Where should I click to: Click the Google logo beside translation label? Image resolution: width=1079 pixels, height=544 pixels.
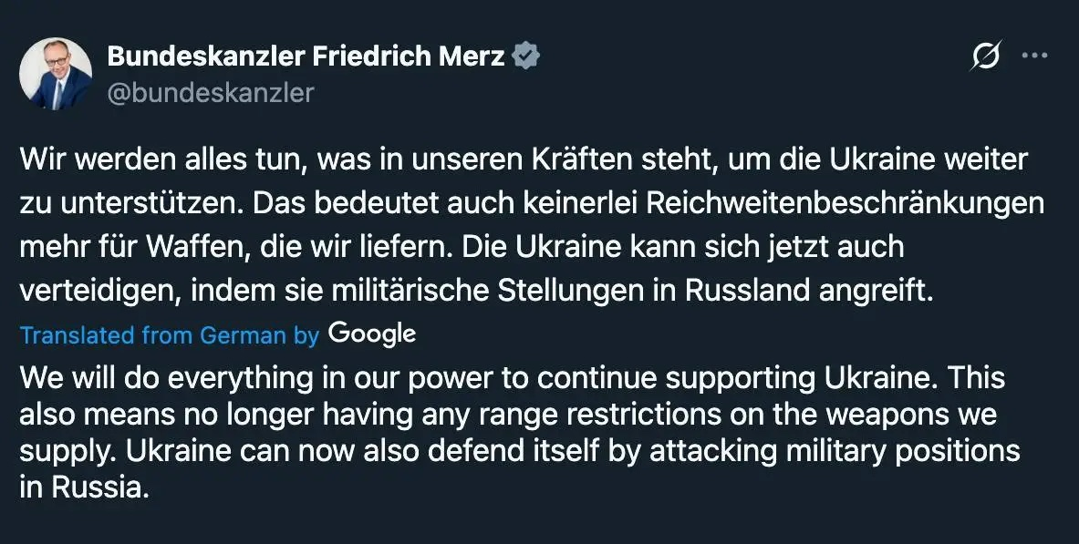(372, 334)
